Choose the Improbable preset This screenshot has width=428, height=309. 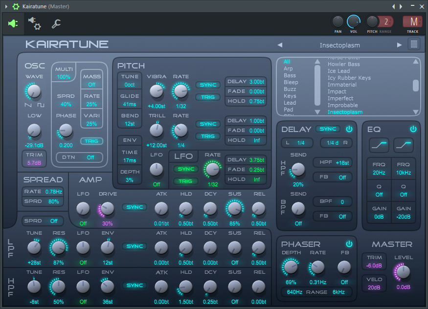pyautogui.click(x=342, y=105)
